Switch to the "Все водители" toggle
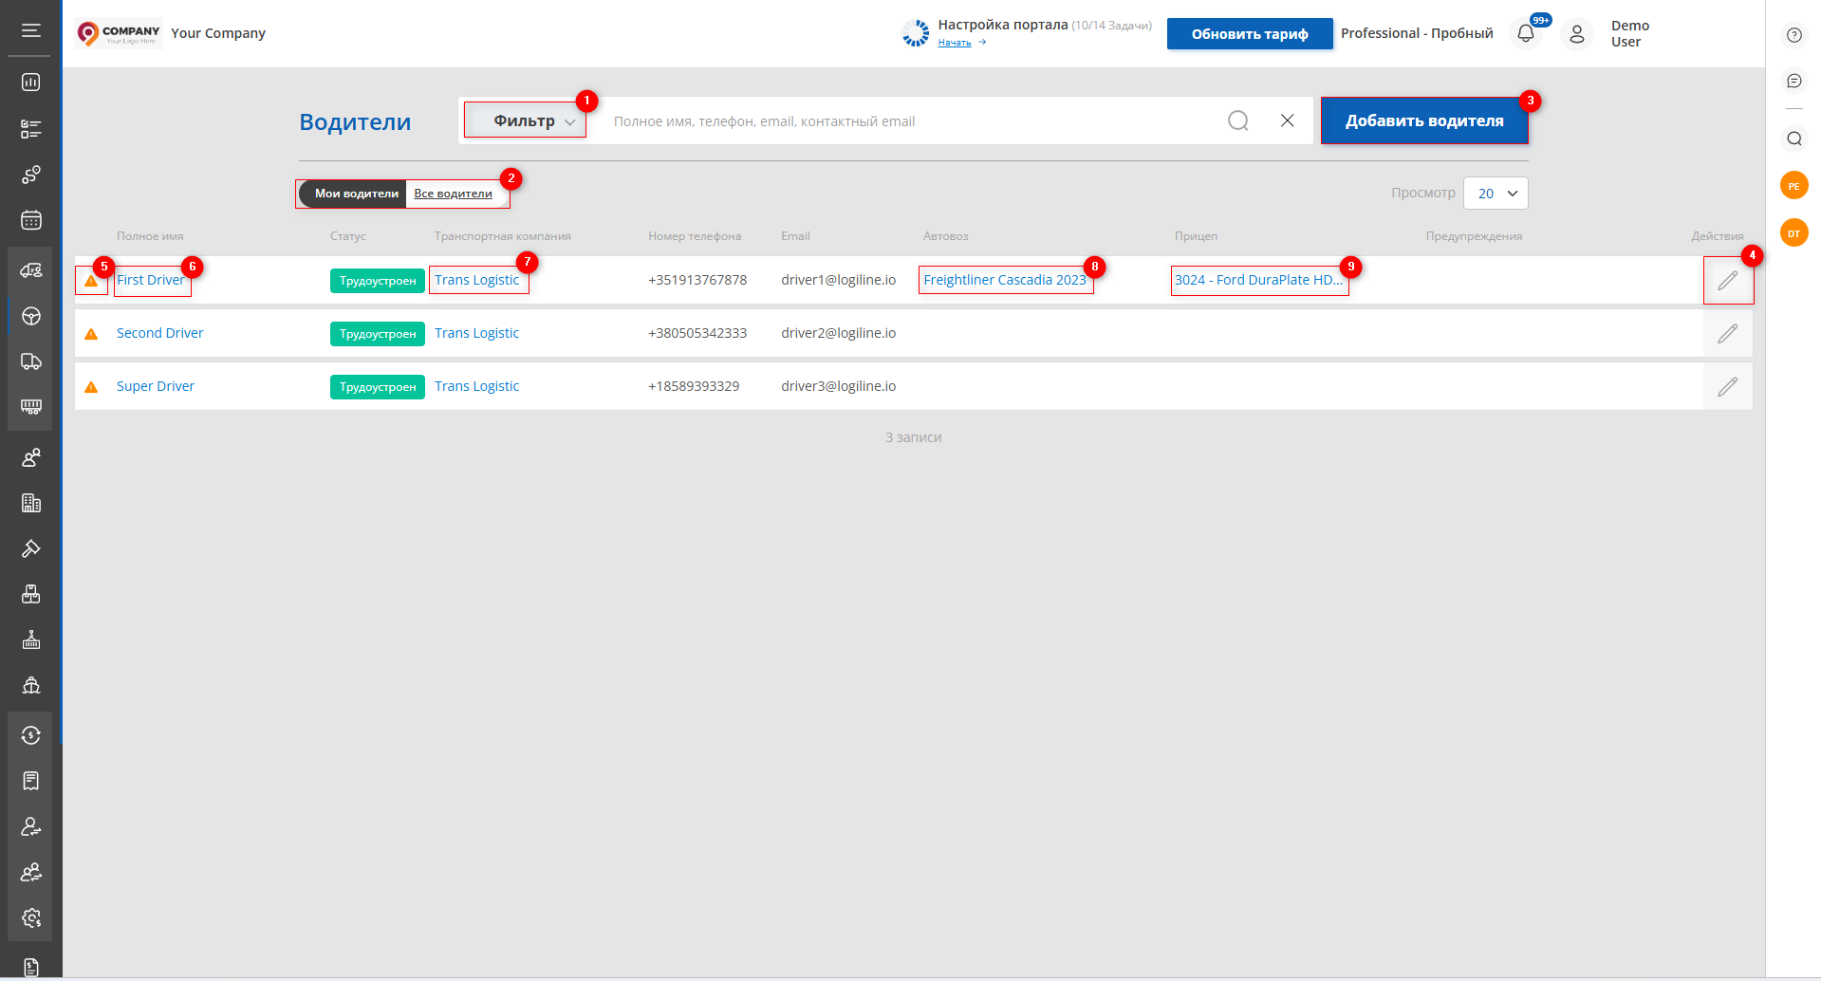 point(453,194)
